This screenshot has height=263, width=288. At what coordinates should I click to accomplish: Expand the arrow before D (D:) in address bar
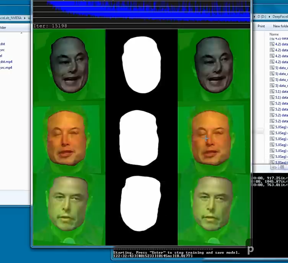(x=254, y=17)
